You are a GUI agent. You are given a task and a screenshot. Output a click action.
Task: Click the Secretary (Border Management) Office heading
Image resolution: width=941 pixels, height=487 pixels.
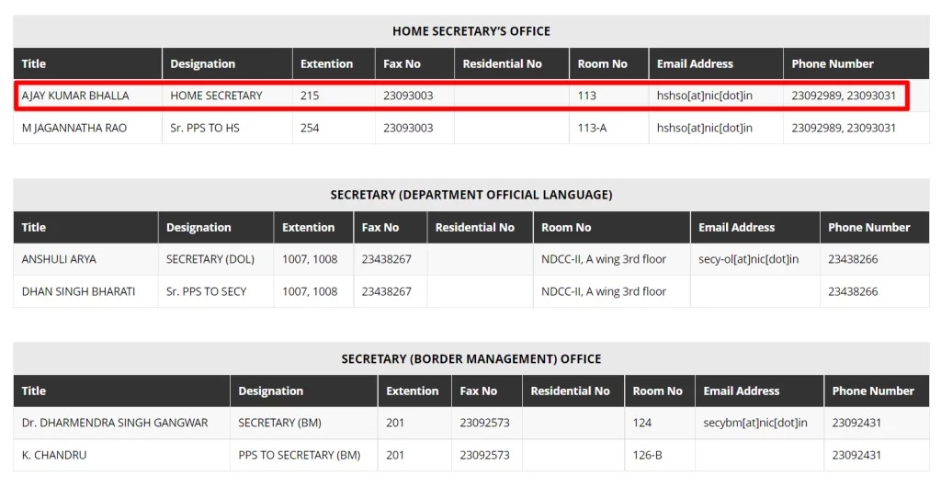[470, 358]
